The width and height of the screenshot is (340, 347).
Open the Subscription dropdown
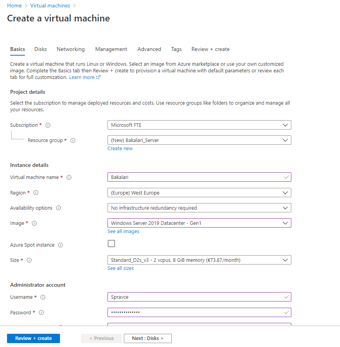click(199, 125)
